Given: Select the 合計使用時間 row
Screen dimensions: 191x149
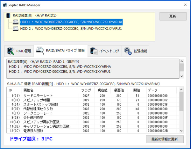Looking at the screenshot, I should 93,117.
